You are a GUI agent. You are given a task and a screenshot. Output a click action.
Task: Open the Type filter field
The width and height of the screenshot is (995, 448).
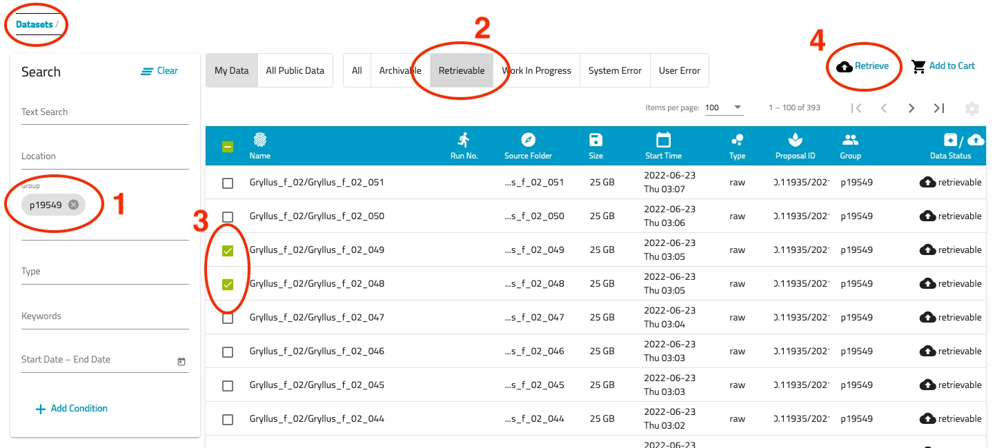coord(105,272)
